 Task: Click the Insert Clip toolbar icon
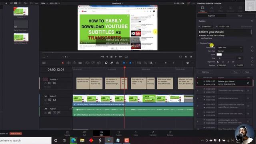[x=87, y=63]
